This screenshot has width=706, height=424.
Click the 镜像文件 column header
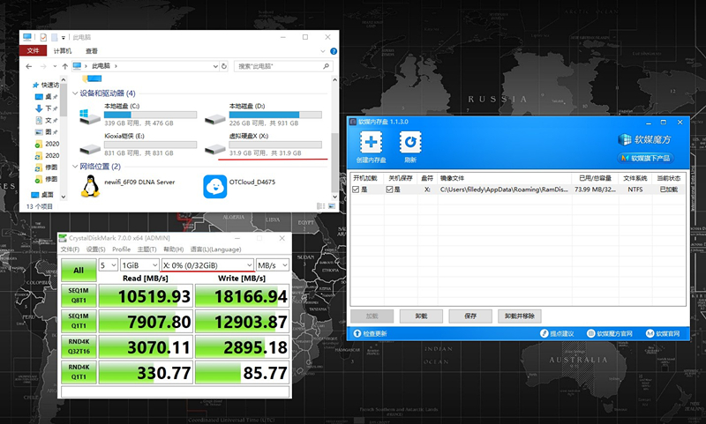click(x=452, y=178)
